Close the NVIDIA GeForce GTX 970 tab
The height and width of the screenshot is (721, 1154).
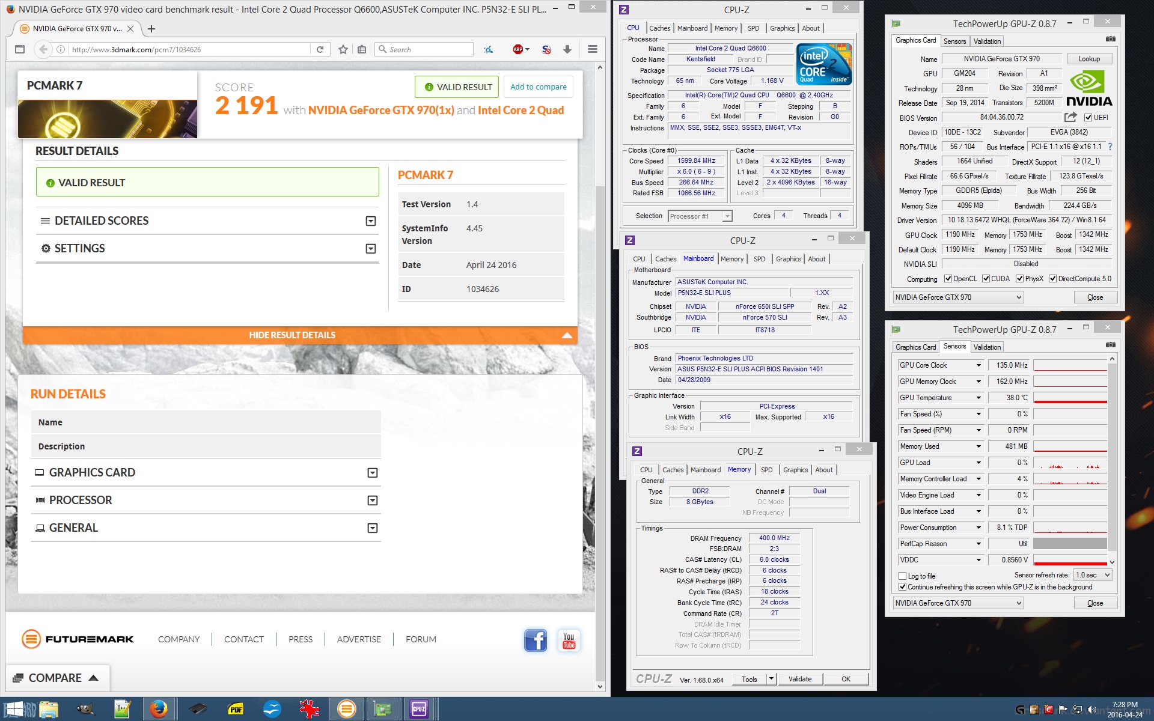(130, 29)
